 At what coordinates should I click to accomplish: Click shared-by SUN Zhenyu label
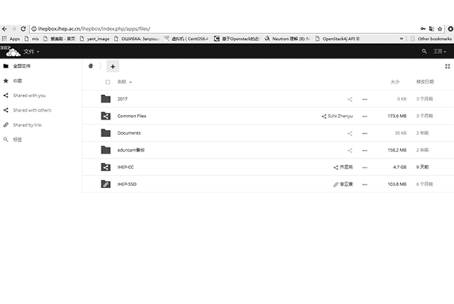click(x=337, y=116)
